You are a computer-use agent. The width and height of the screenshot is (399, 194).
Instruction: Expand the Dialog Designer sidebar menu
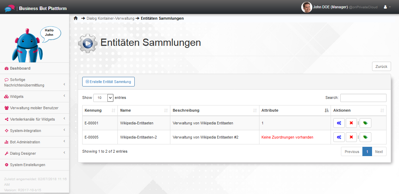[35, 153]
